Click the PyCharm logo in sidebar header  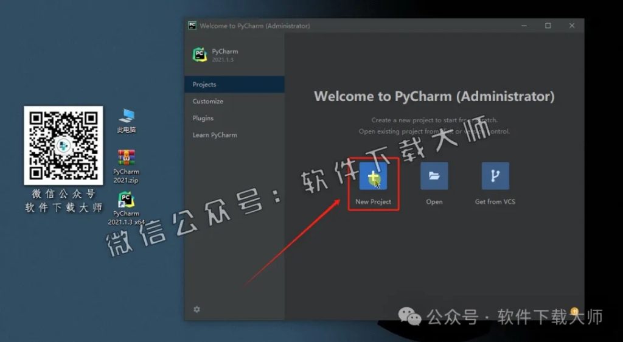[200, 55]
